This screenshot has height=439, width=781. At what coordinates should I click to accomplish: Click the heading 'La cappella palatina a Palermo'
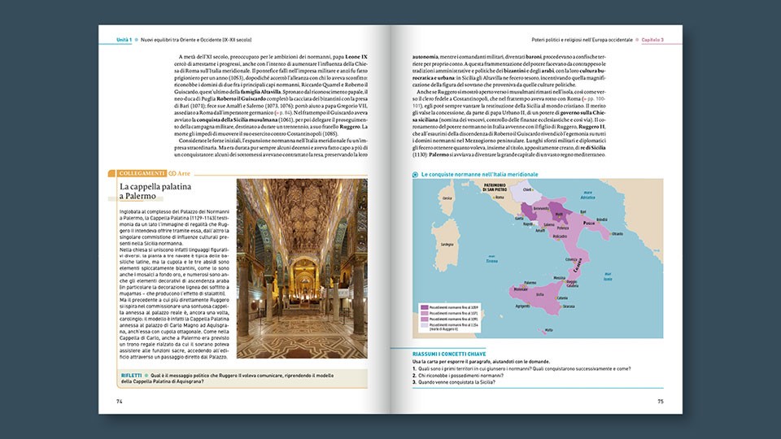[155, 191]
